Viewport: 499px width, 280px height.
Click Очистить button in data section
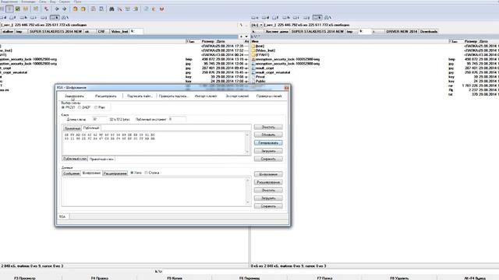pyautogui.click(x=268, y=190)
